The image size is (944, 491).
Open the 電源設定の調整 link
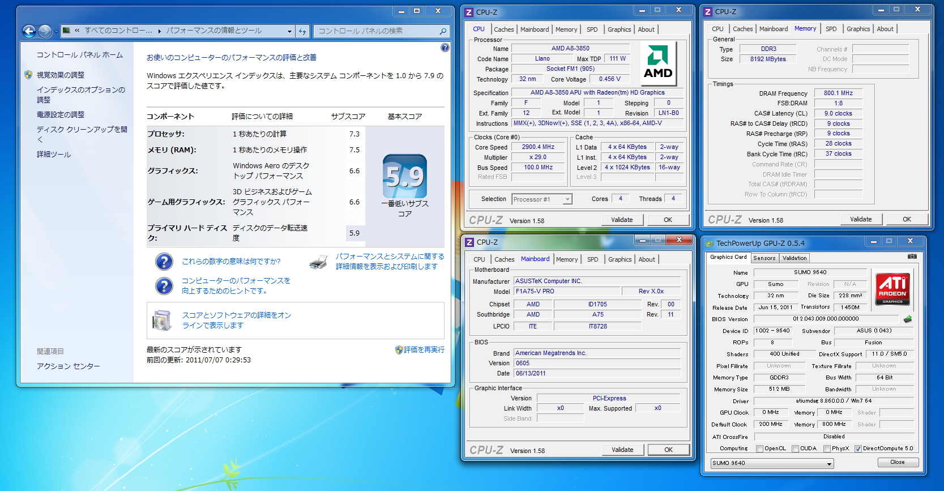pos(61,114)
